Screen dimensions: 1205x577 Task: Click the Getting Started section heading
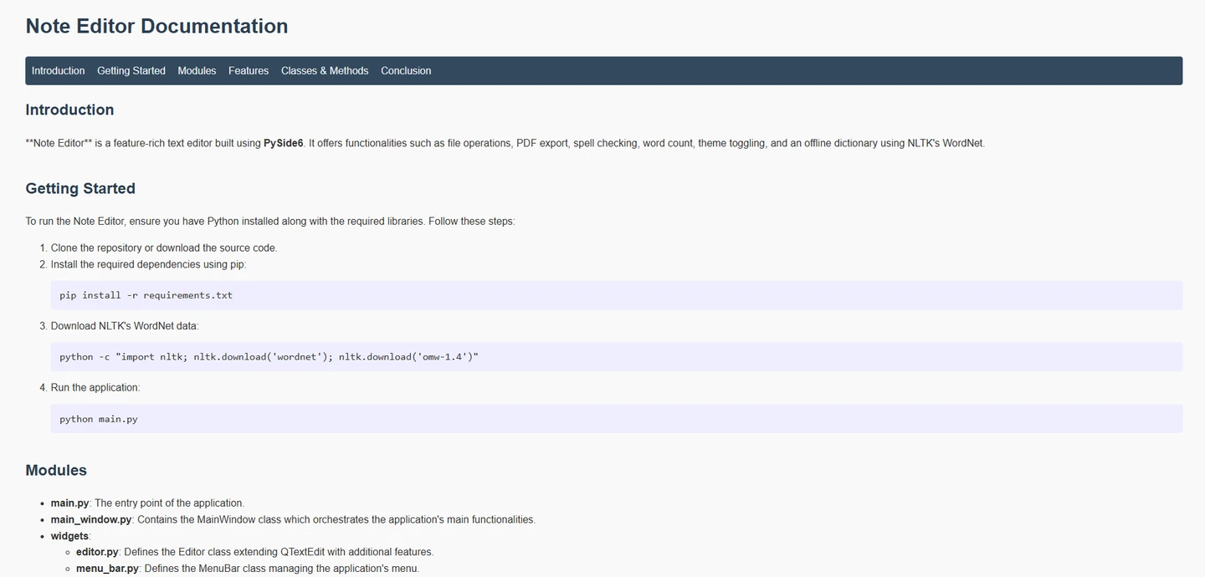click(80, 188)
